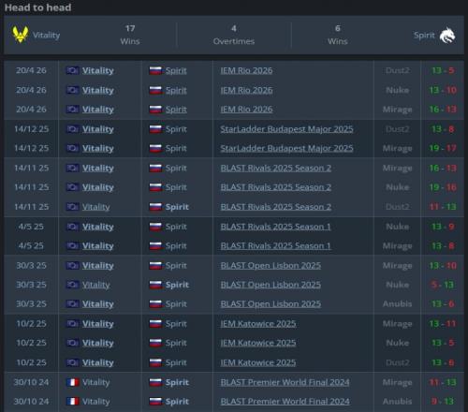Click Russian flag in the 11 - 13 Dust2 row
Viewport: 468px width, 412px height.
pyautogui.click(x=155, y=207)
